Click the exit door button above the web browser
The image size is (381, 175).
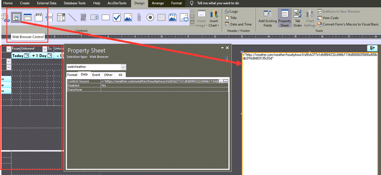click(372, 48)
